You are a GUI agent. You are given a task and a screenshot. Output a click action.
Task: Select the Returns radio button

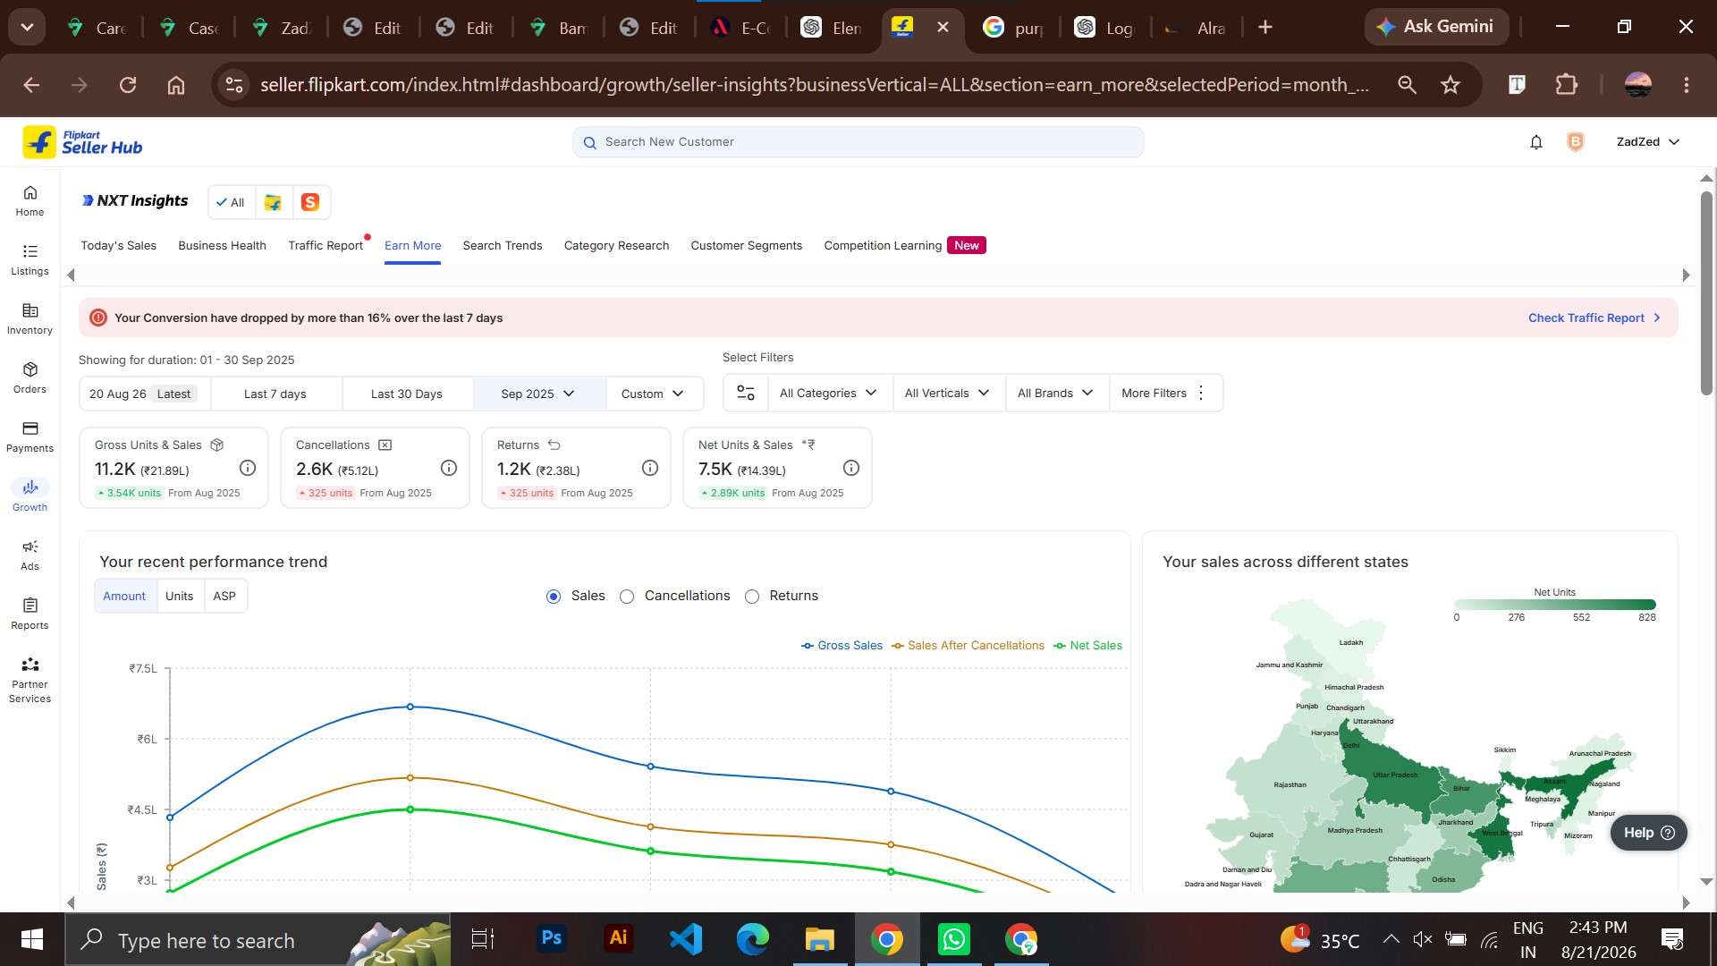point(752,597)
